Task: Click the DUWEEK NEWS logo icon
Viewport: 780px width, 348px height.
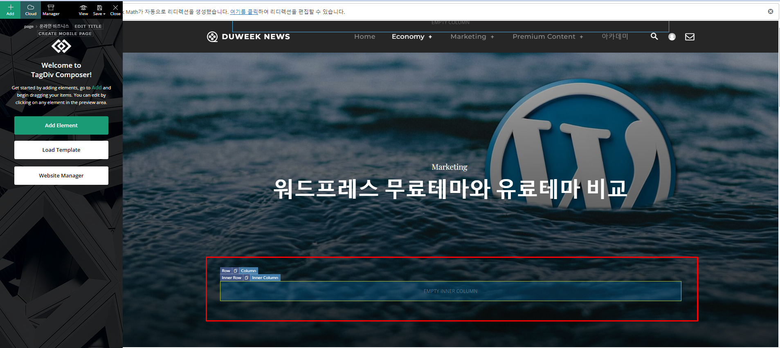Action: point(212,37)
